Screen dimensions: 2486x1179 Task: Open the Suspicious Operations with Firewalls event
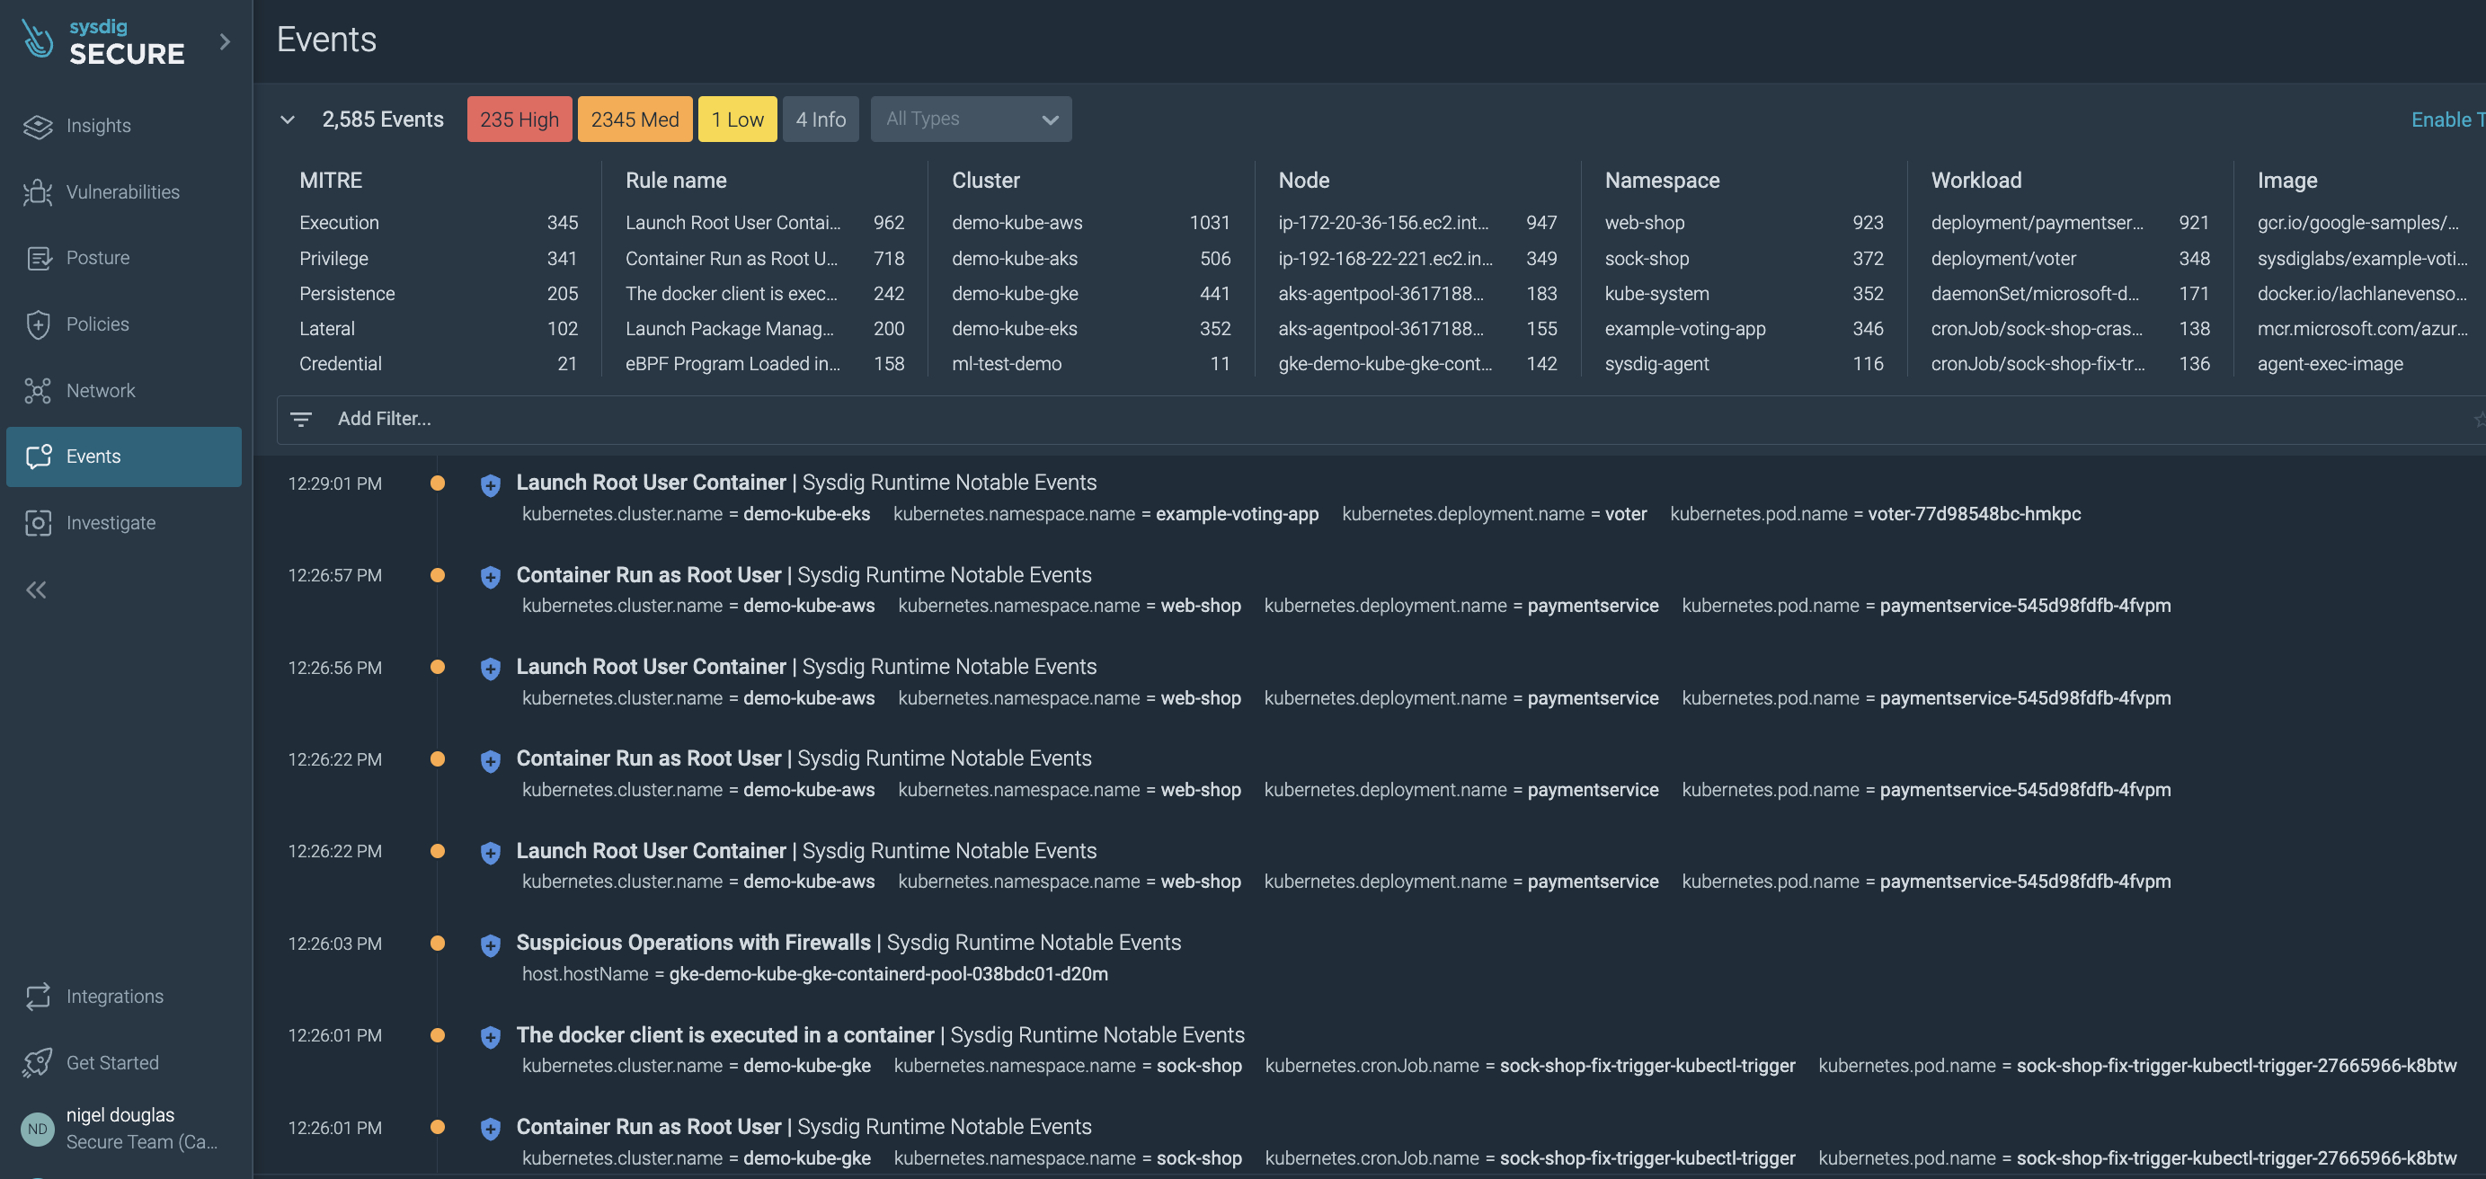(x=848, y=943)
